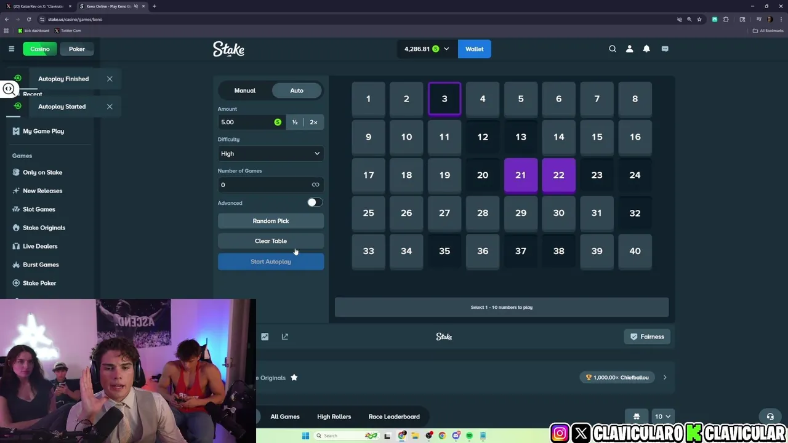Dismiss the Autoplay Finished notification
Image resolution: width=788 pixels, height=443 pixels.
(x=110, y=79)
